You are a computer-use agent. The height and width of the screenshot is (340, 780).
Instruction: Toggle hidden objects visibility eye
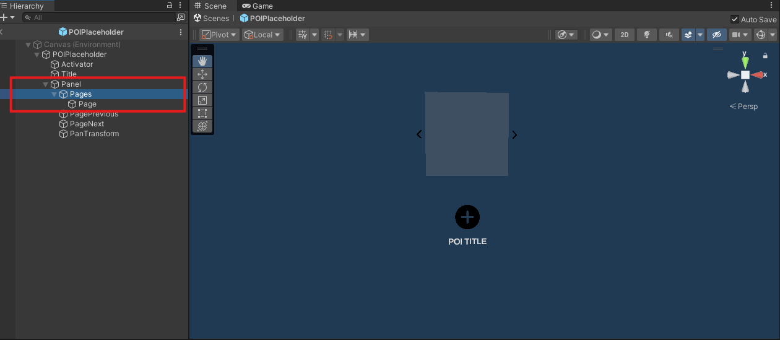tap(717, 35)
